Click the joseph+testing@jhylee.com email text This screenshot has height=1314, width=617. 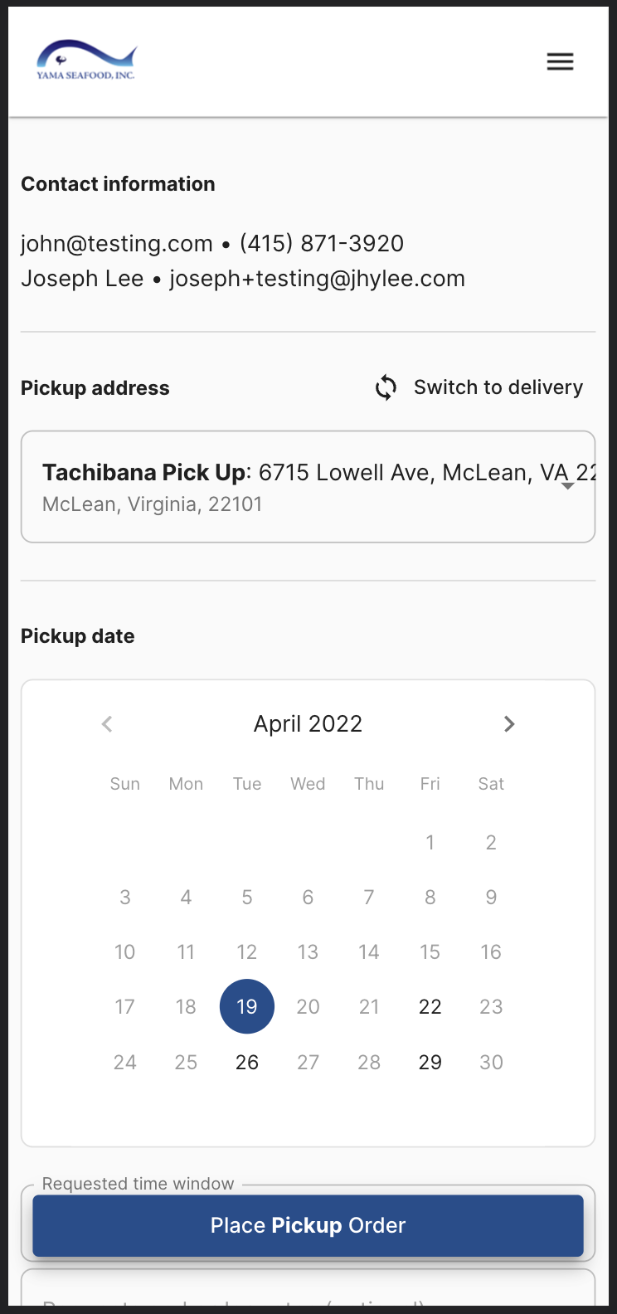[x=317, y=279]
